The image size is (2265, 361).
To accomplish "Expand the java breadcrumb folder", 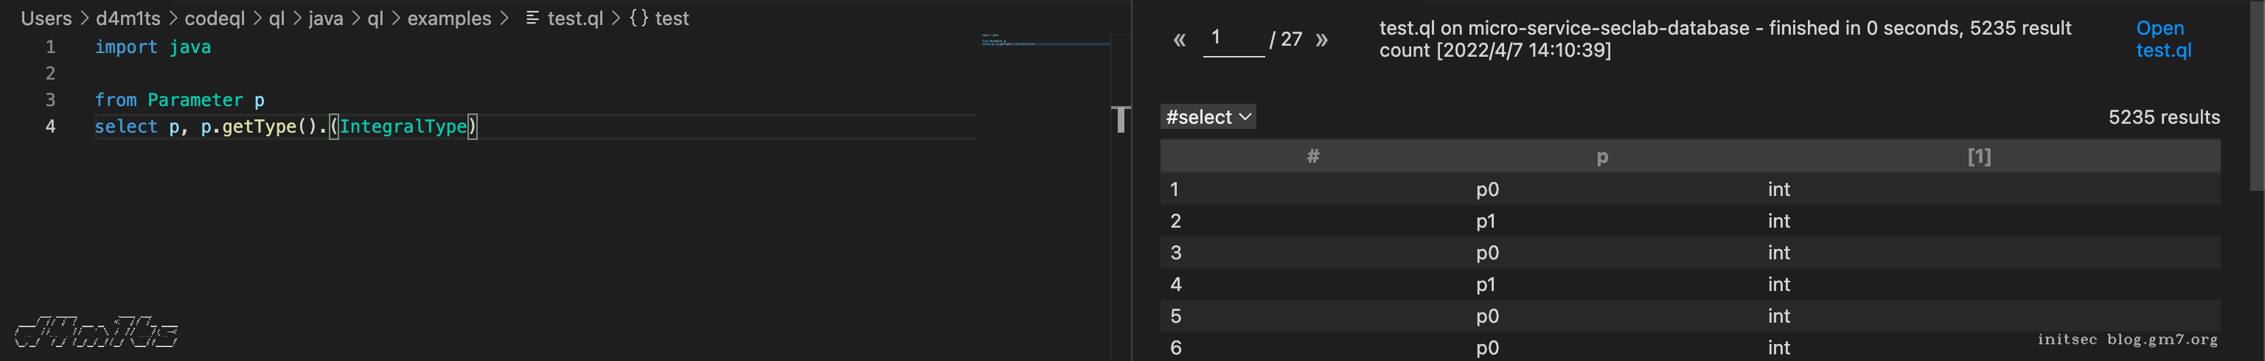I will [325, 18].
